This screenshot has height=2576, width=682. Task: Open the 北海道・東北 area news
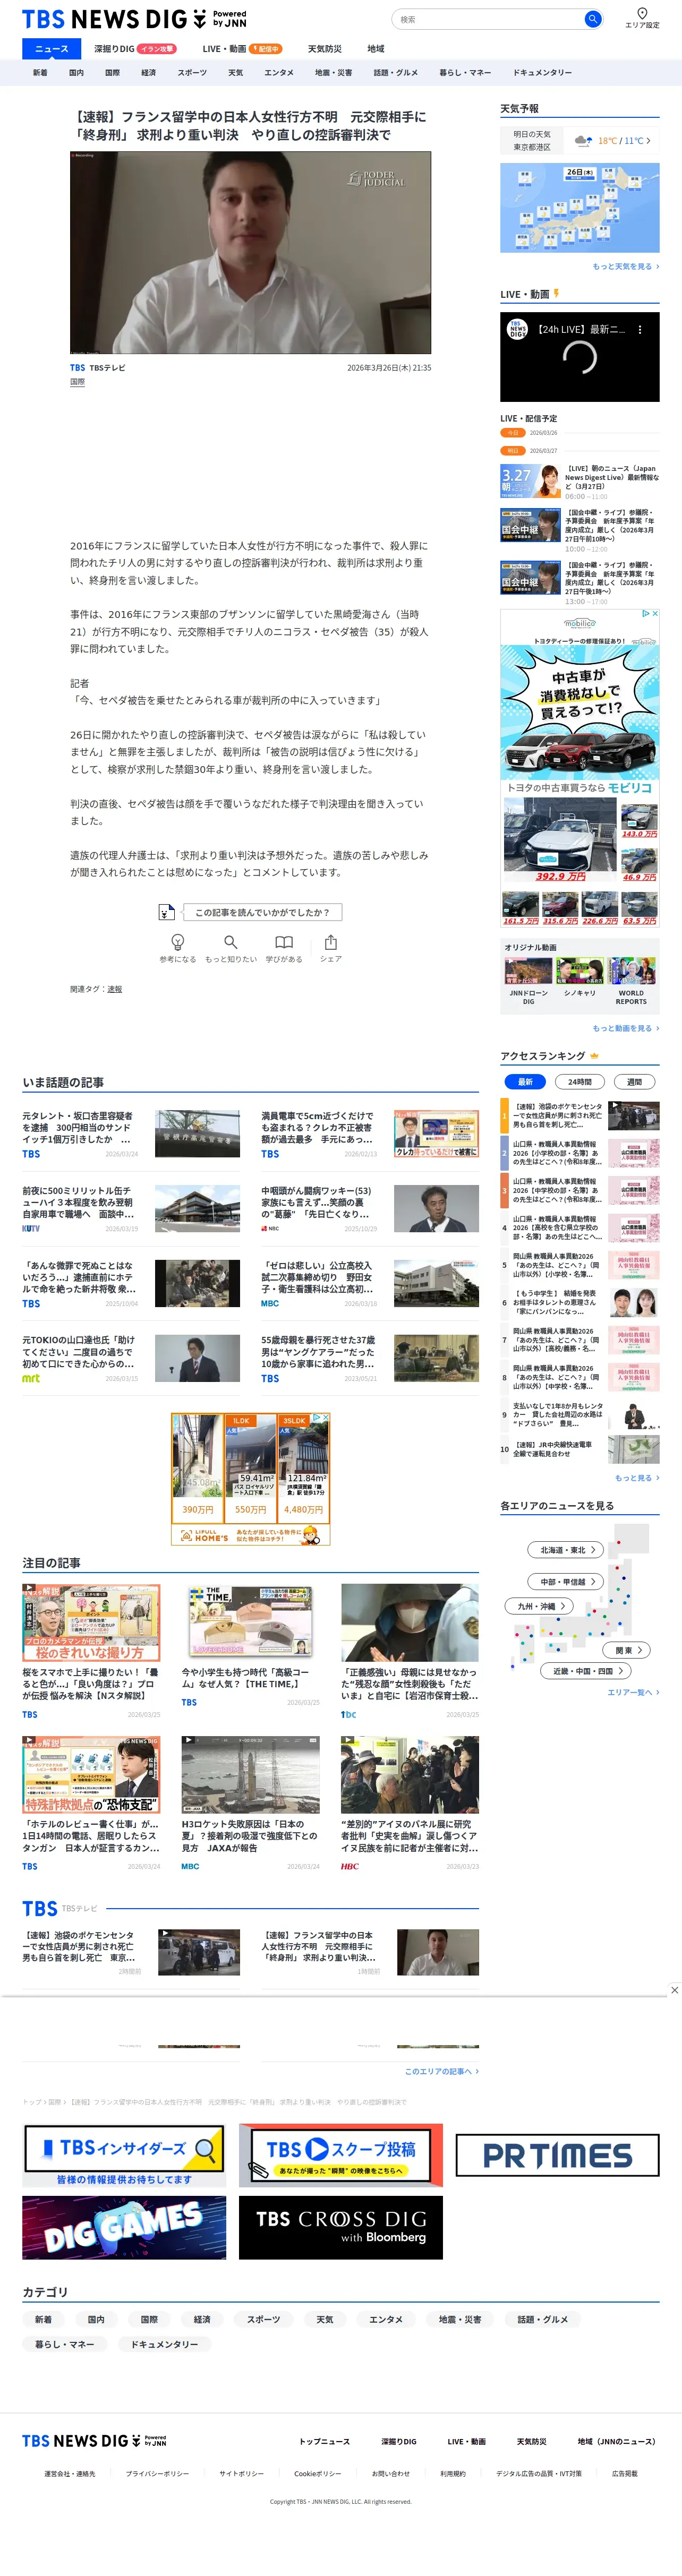point(567,1550)
